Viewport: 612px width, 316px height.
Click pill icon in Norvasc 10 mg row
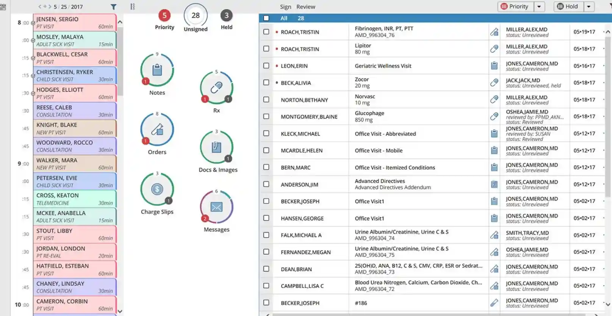[494, 100]
